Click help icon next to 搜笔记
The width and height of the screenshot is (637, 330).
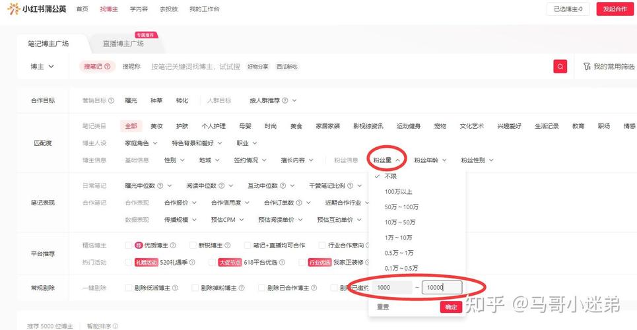click(x=107, y=67)
